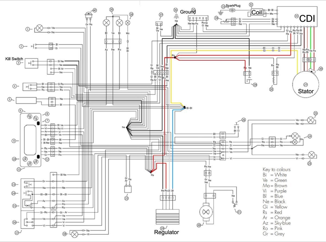The image size is (326, 242).
Task: Click the Coil label
Action: tap(257, 12)
